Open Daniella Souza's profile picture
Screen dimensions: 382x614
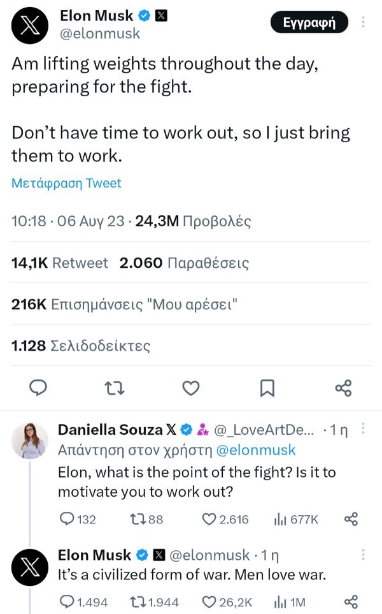(x=30, y=441)
